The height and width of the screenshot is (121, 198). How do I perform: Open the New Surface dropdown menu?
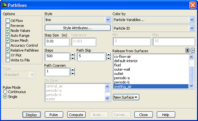126,97
